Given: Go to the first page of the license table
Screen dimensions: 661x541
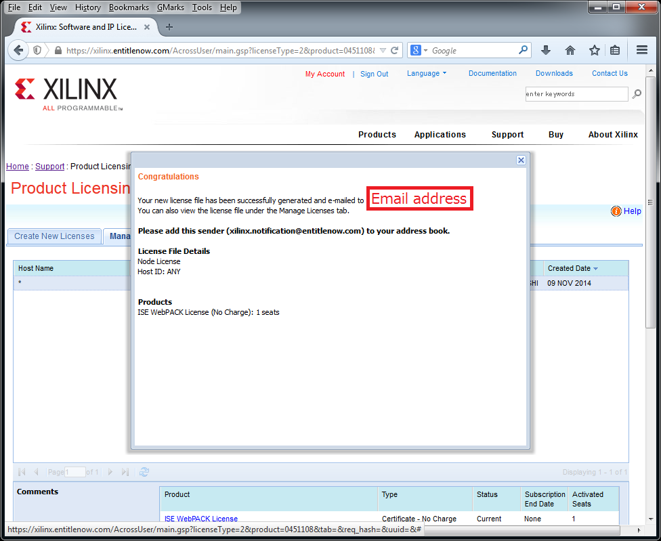Looking at the screenshot, I should click(x=22, y=472).
